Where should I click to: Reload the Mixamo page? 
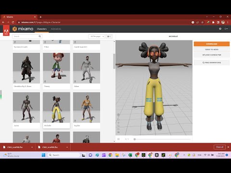(x=13, y=22)
